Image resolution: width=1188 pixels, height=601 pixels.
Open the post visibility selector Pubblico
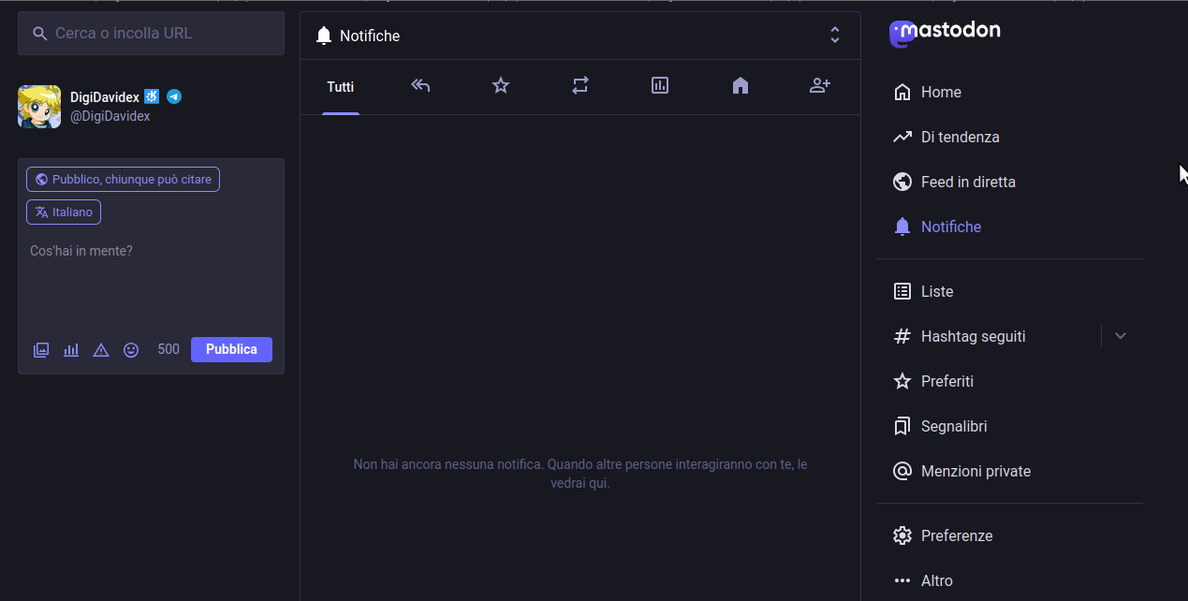123,180
